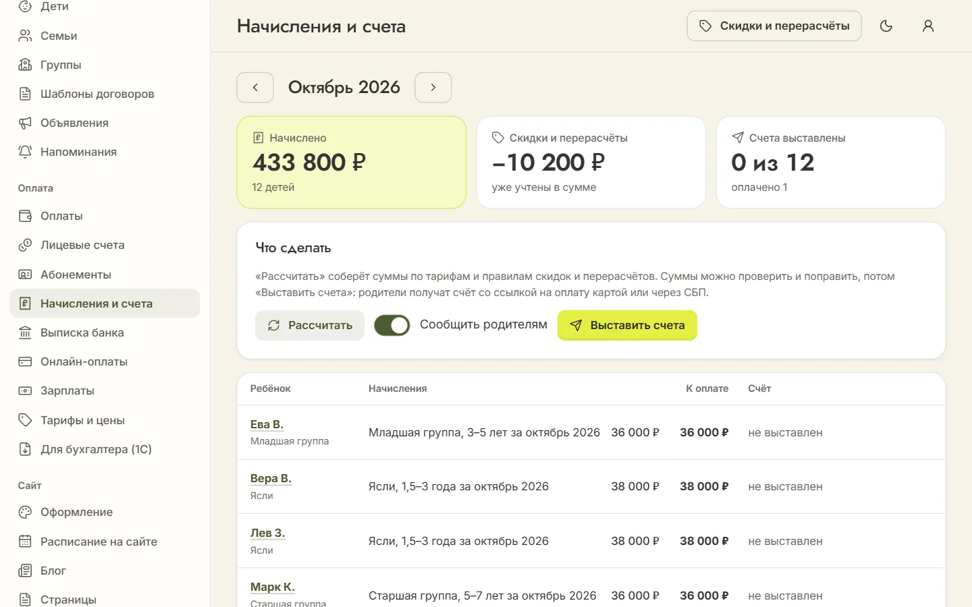The height and width of the screenshot is (607, 972).
Task: Click the Группы building icon in sidebar
Action: click(25, 65)
